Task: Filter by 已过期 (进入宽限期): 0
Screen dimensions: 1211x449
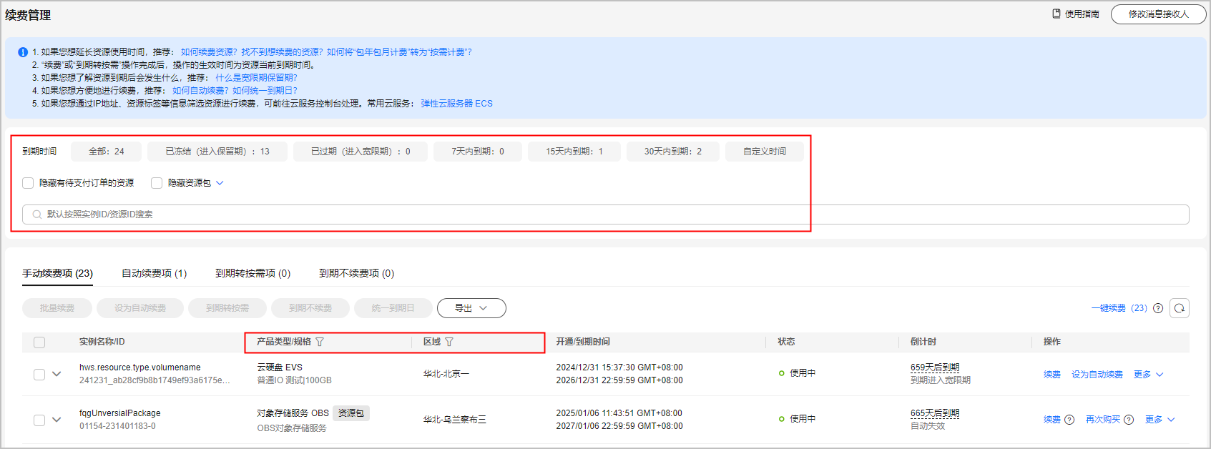Action: point(361,152)
